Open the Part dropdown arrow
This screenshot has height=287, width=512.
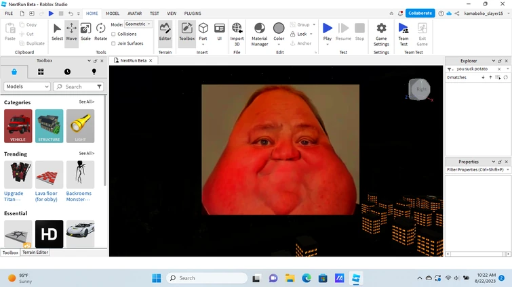pos(203,43)
